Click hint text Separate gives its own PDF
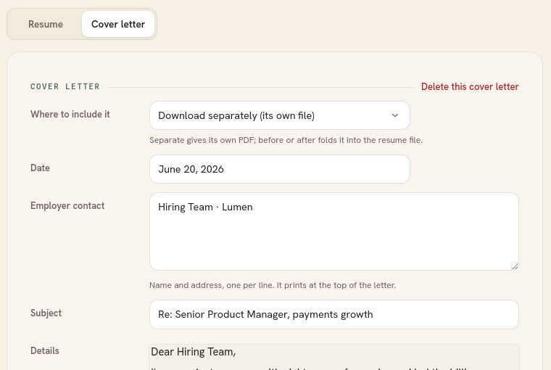Image resolution: width=551 pixels, height=370 pixels. point(286,140)
